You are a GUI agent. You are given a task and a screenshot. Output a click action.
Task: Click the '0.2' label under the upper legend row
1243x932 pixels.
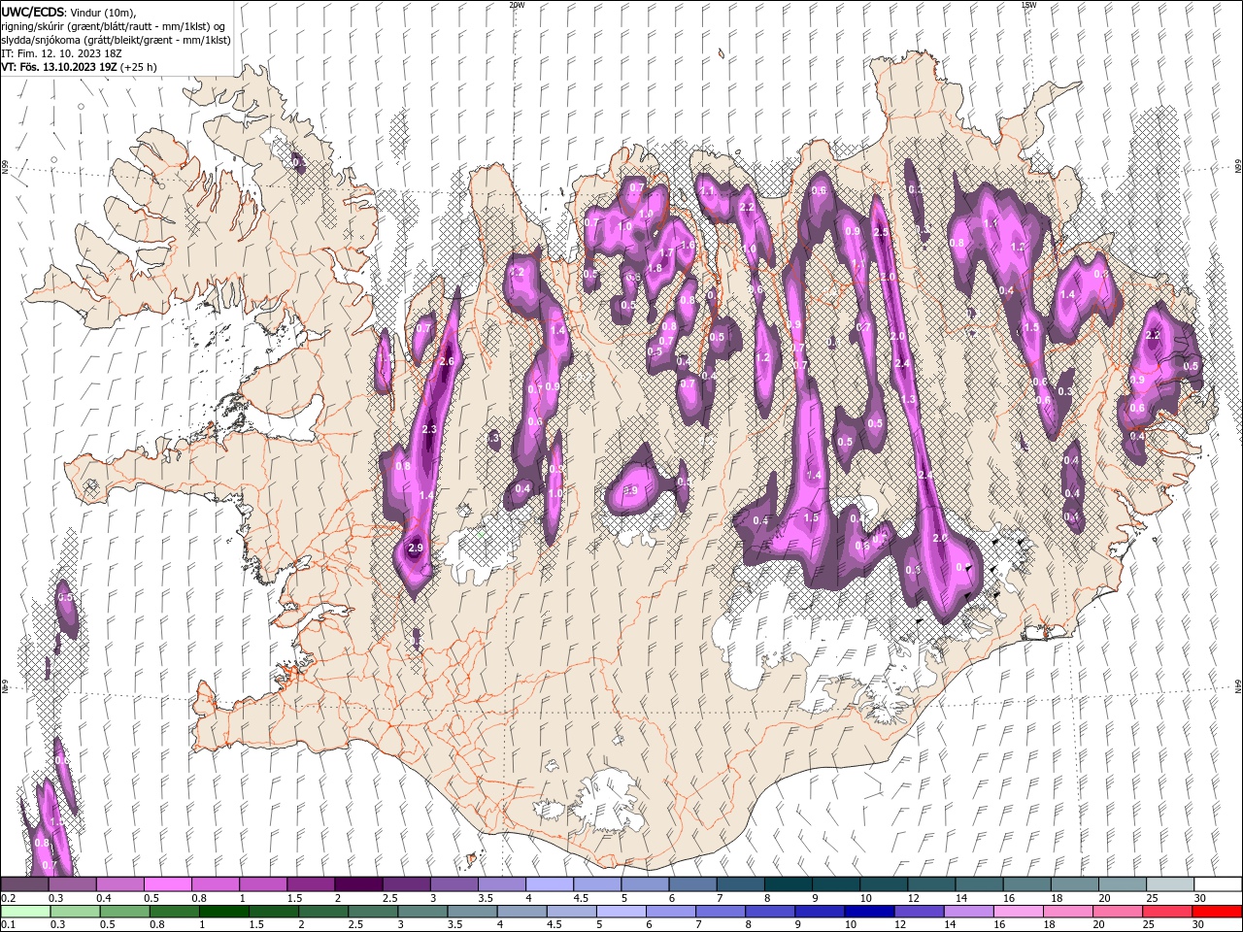(x=8, y=898)
